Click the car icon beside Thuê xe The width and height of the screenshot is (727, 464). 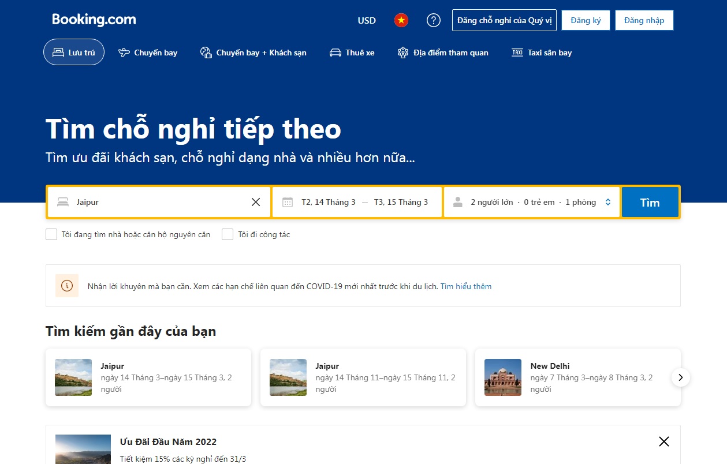335,53
